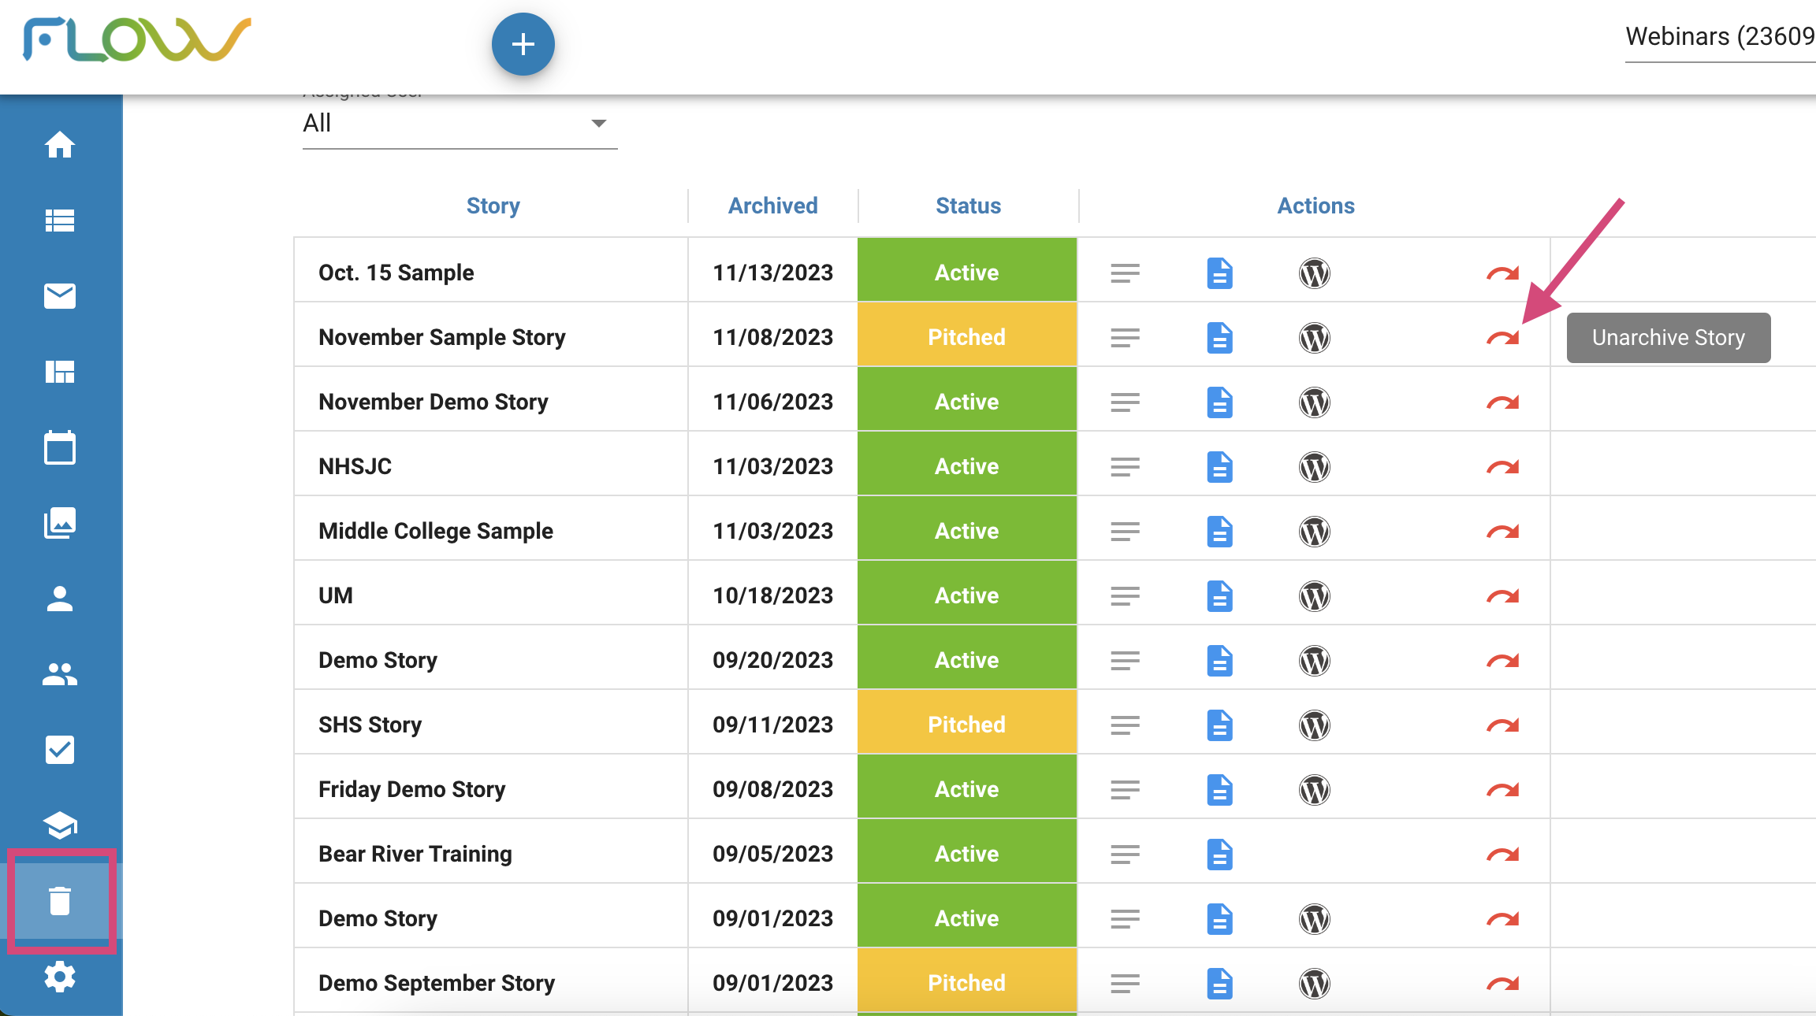Unarchive the November Sample Story
The image size is (1816, 1016).
pos(1503,338)
